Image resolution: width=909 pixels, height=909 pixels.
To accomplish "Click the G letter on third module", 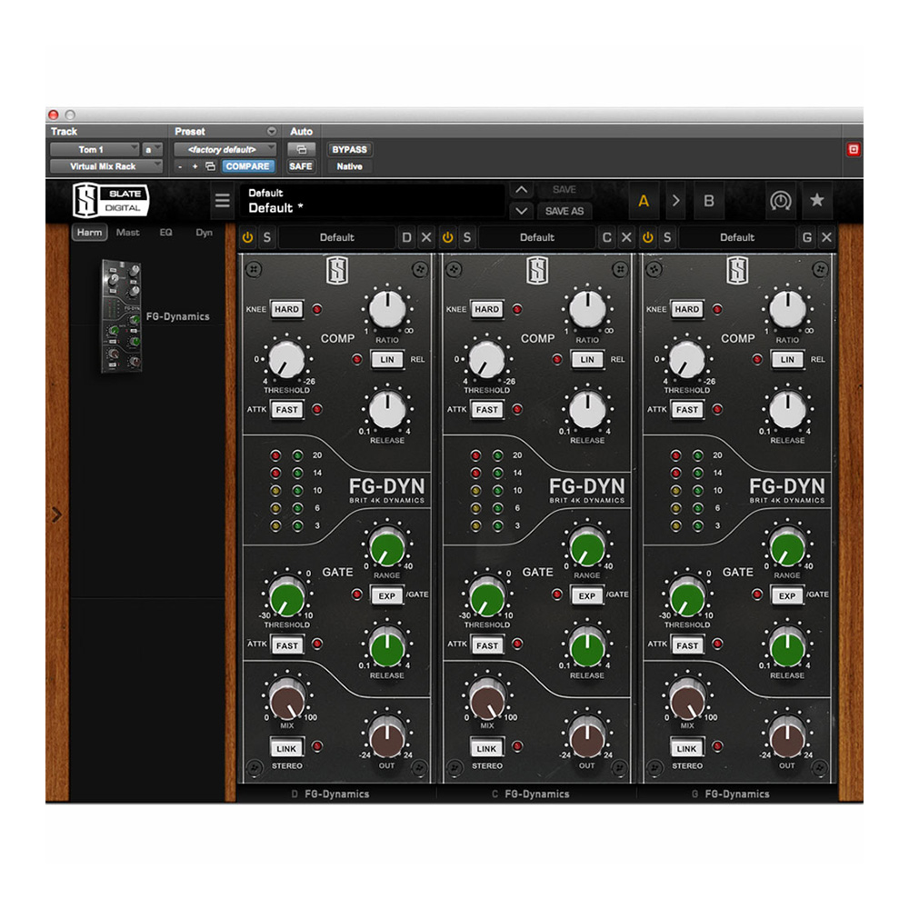I will [807, 237].
